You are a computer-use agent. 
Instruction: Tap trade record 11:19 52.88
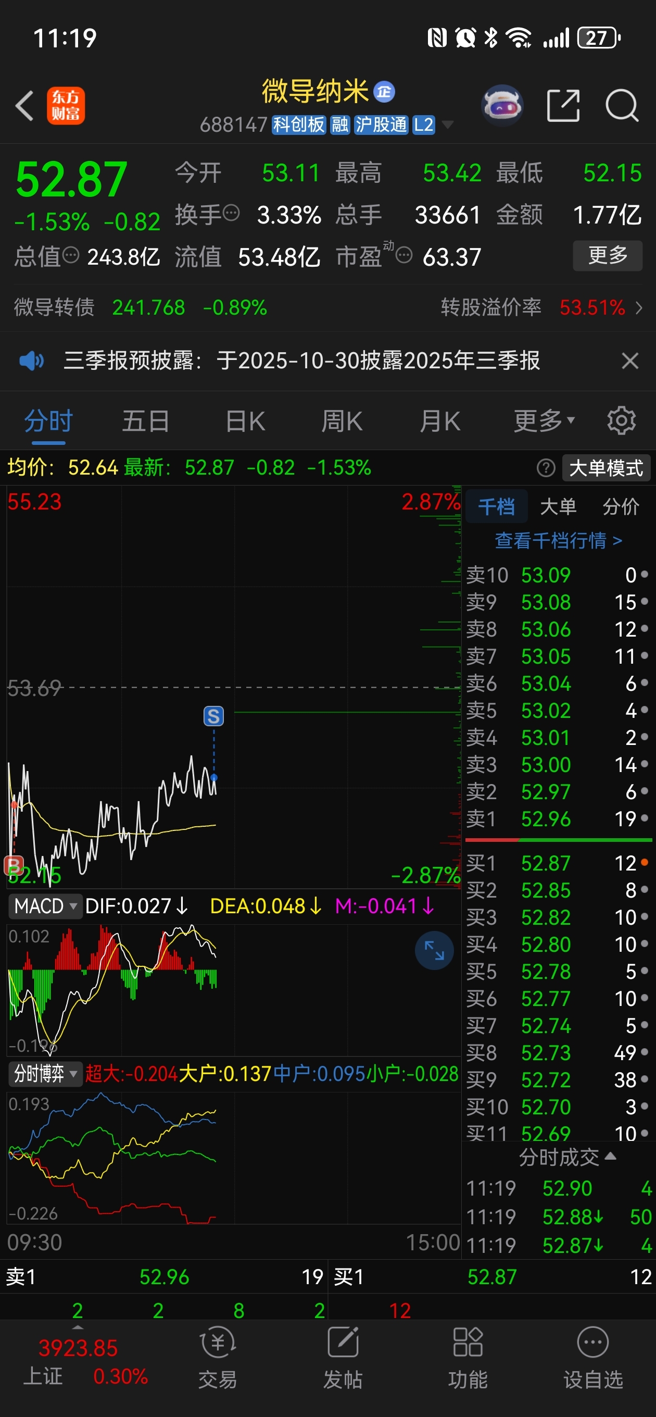point(558,1217)
